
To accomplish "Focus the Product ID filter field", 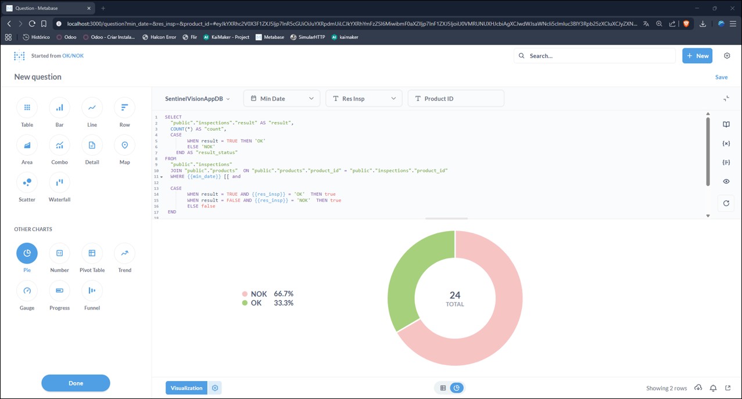I will tap(456, 99).
